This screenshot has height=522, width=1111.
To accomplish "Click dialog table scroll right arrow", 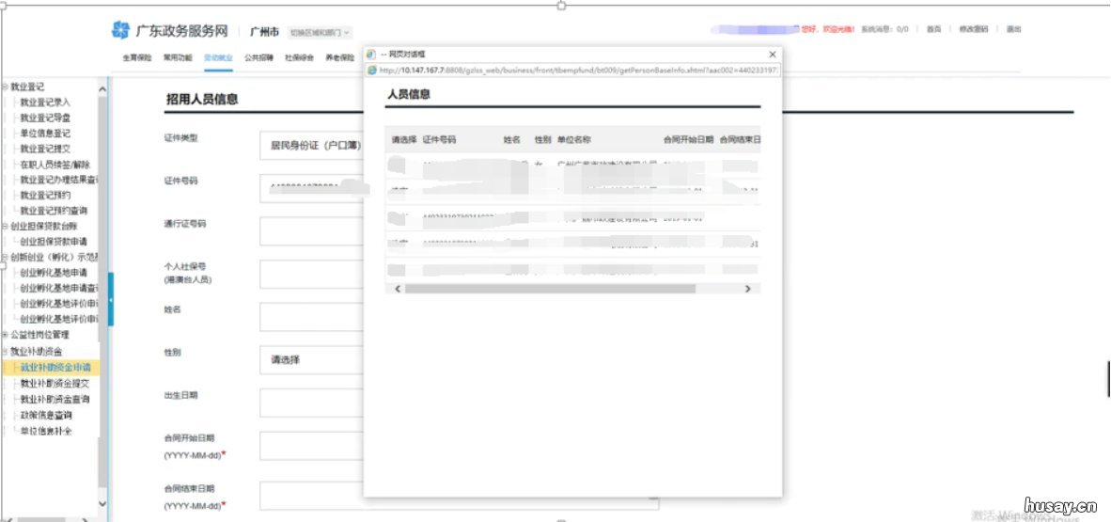I will click(x=747, y=289).
